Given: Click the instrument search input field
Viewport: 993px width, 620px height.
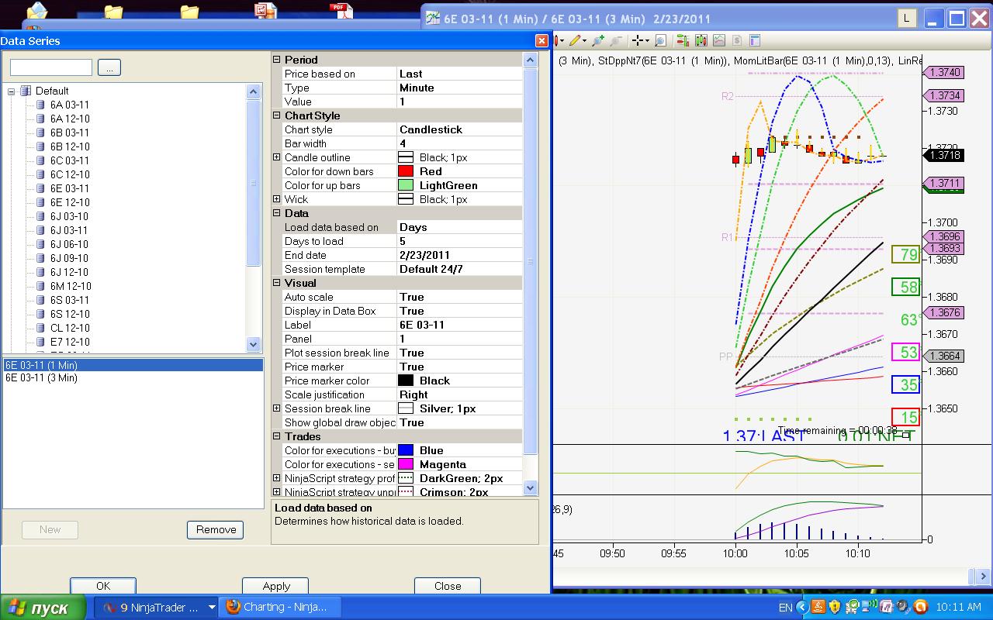Looking at the screenshot, I should pyautogui.click(x=51, y=67).
